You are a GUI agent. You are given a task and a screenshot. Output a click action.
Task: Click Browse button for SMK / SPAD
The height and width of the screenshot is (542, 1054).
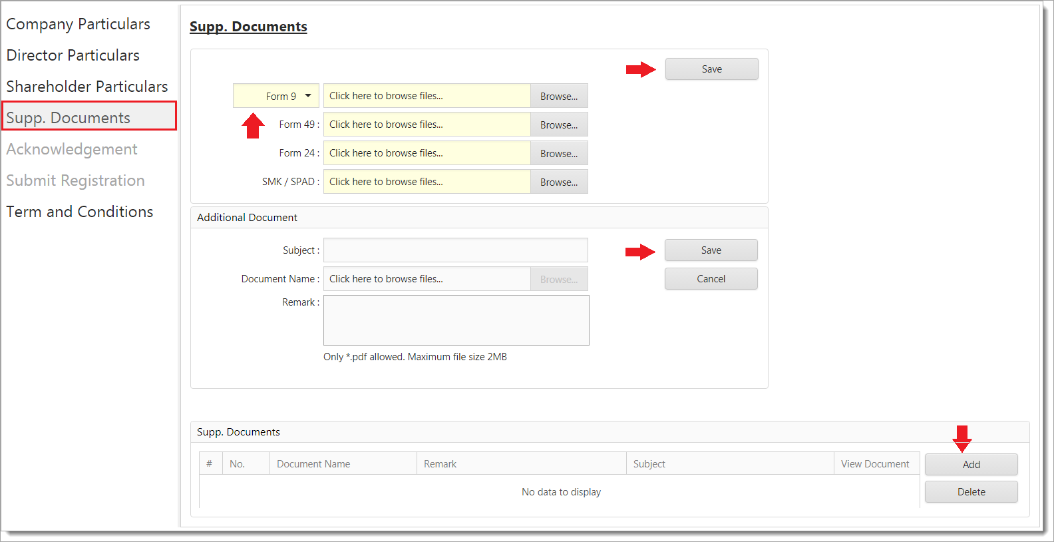click(x=559, y=182)
